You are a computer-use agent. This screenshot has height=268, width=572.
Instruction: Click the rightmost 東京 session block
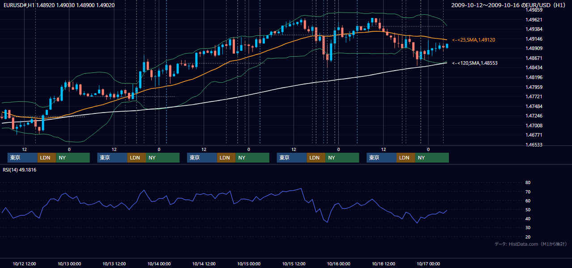click(x=381, y=158)
